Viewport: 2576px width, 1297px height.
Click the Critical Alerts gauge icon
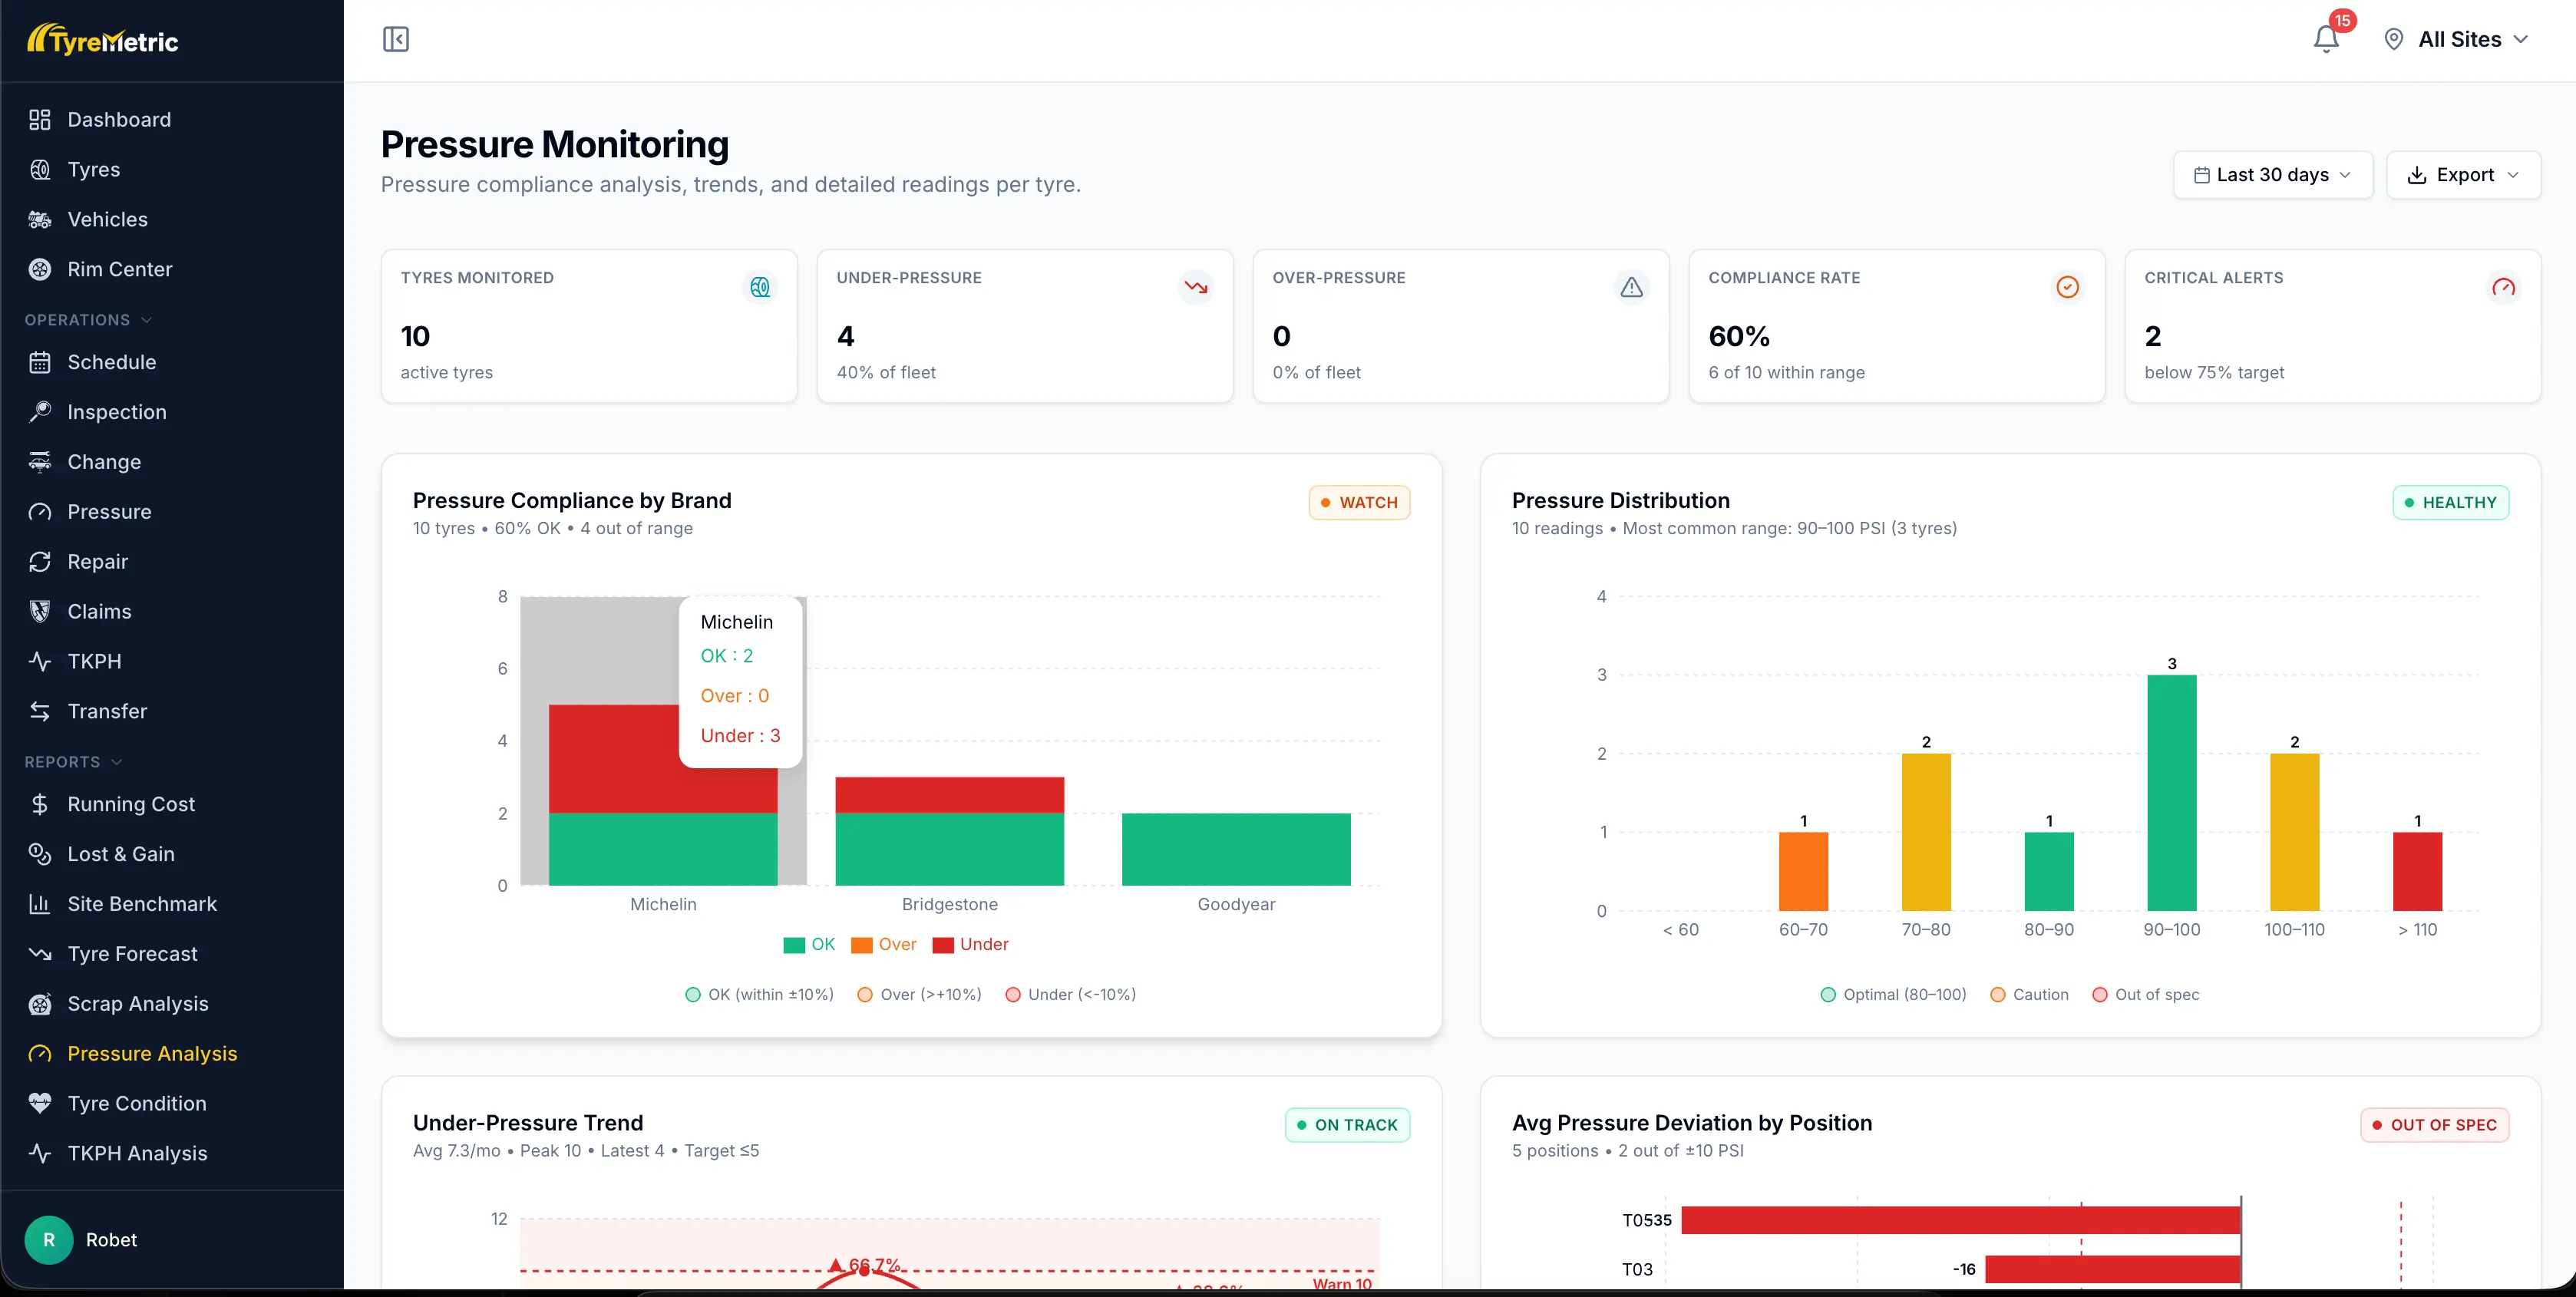pyautogui.click(x=2504, y=288)
